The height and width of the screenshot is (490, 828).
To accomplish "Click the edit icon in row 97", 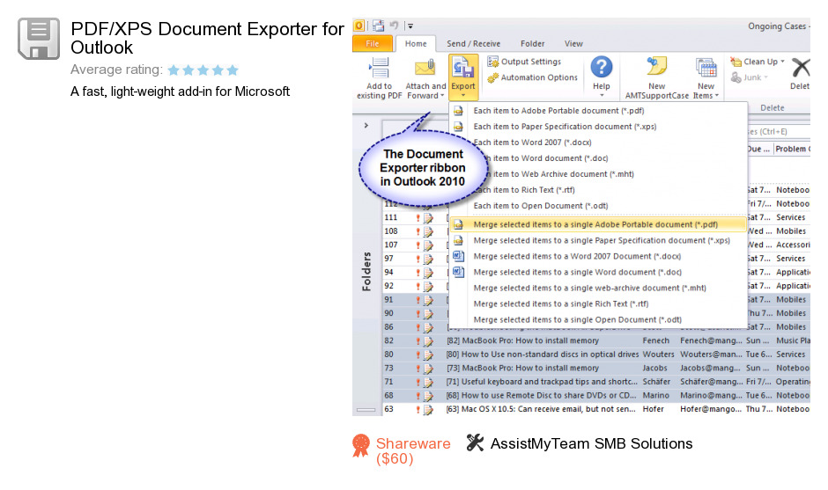I will pos(428,259).
